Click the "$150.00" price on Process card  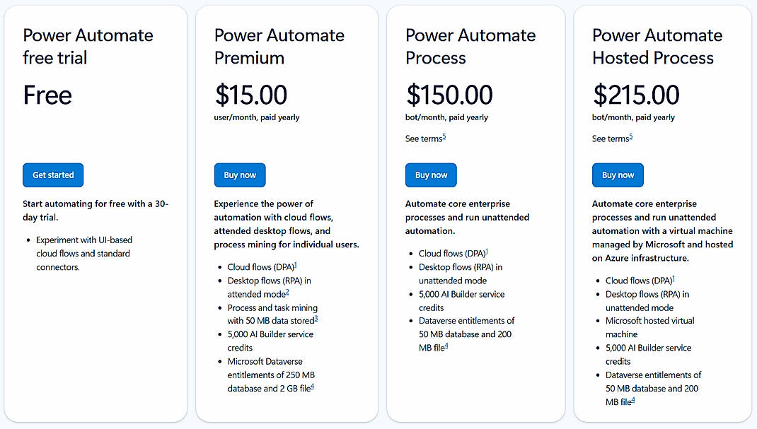click(448, 95)
